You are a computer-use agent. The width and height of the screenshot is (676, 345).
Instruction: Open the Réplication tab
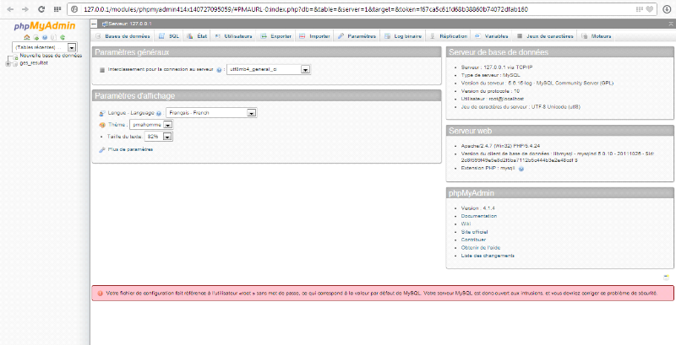(x=449, y=36)
